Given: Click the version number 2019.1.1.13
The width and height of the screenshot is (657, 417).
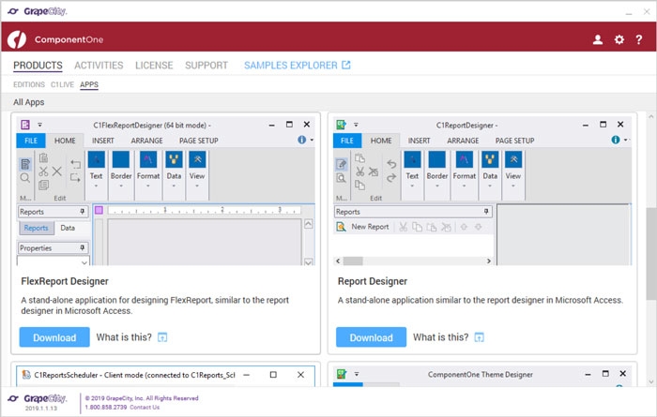Looking at the screenshot, I should (41, 409).
